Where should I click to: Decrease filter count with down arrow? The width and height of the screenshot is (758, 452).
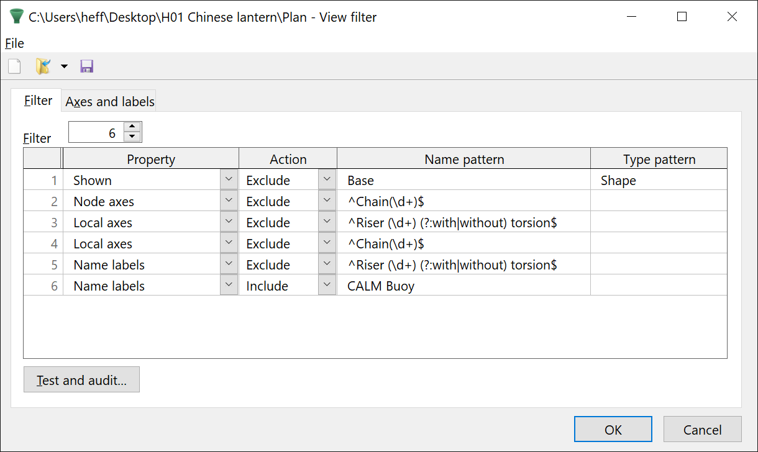coord(132,137)
